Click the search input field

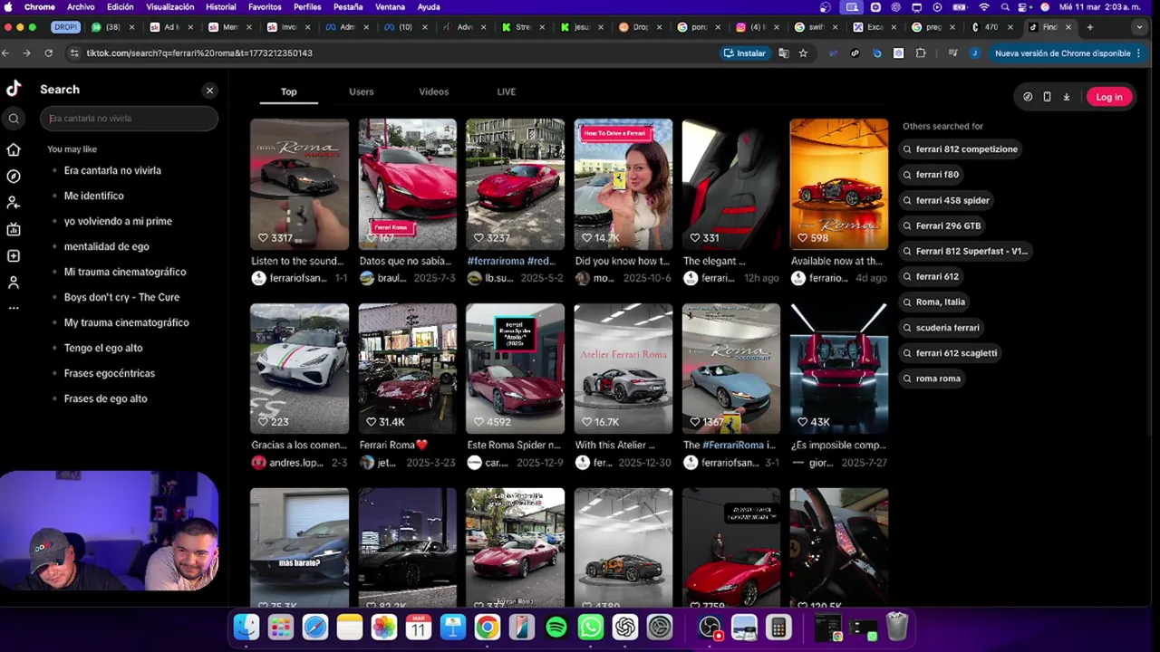(x=129, y=119)
